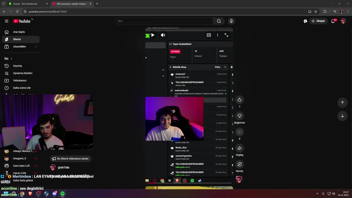
Task: Close the eymenpro YouTube tab
Action: click(x=90, y=4)
